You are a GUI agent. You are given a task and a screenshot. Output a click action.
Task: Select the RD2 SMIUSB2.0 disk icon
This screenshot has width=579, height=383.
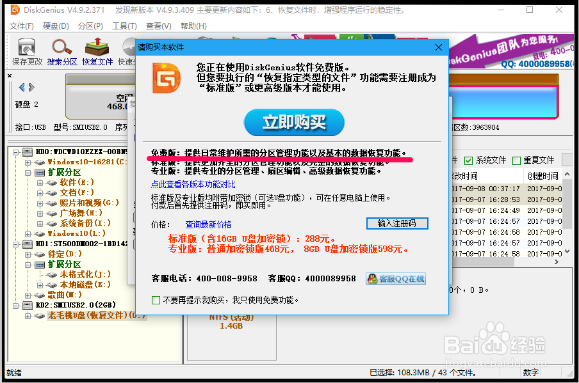[28, 305]
